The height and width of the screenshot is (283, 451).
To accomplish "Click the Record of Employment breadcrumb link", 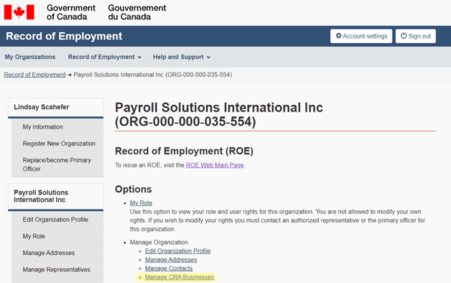I will point(35,75).
